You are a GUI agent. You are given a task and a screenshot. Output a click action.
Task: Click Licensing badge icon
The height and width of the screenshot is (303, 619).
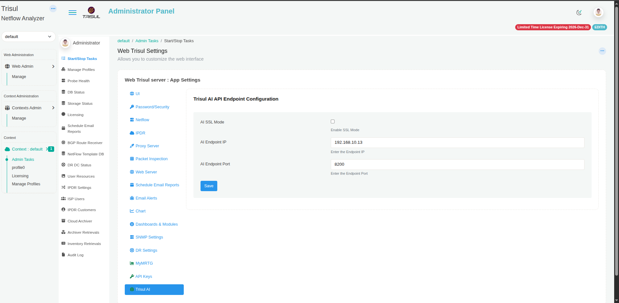click(x=64, y=114)
